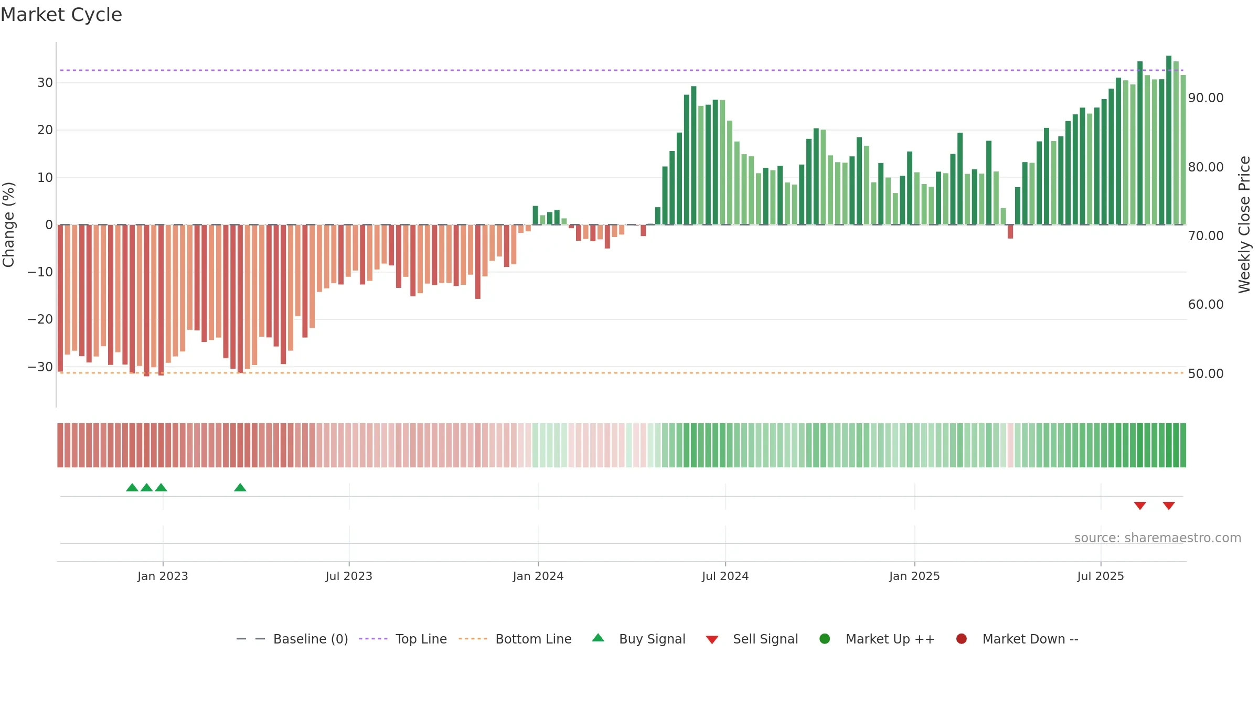Toggle the Market Up ++ legend entry
Image resolution: width=1259 pixels, height=708 pixels.
click(x=877, y=639)
